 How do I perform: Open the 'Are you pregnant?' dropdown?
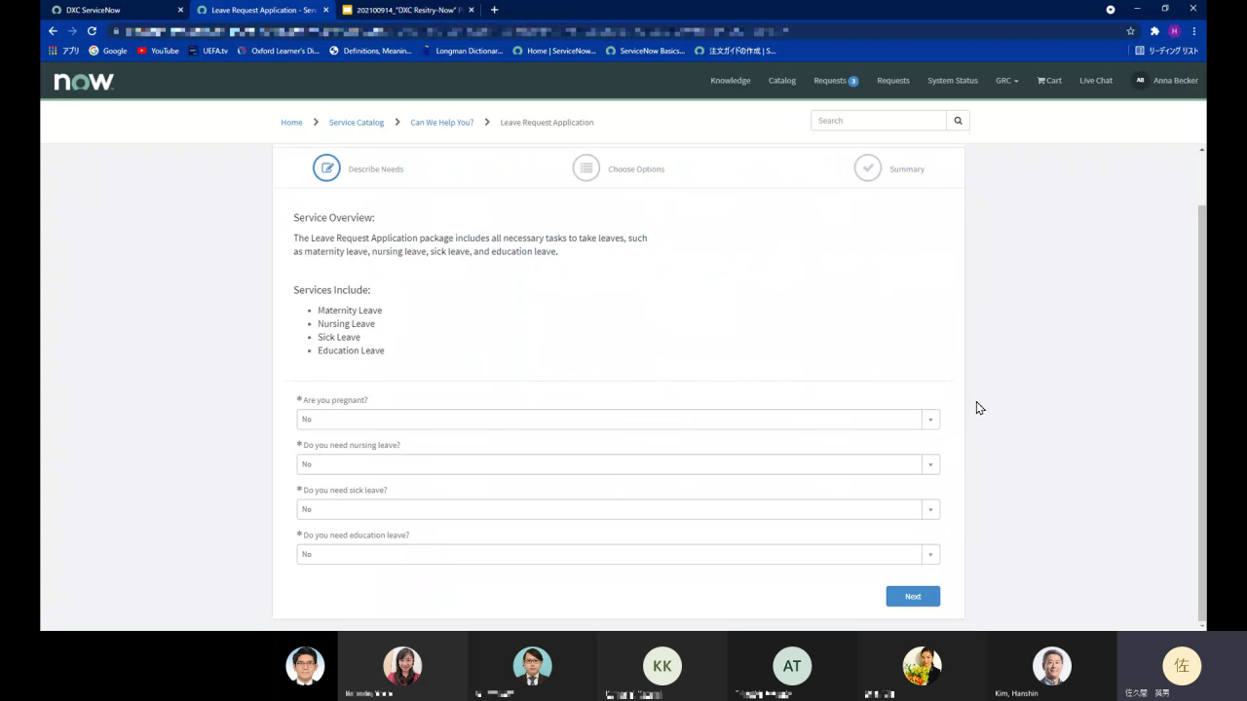click(x=618, y=420)
